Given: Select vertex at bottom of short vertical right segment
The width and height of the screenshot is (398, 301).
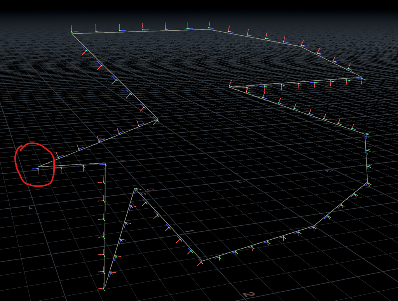Looking at the screenshot, I should (367, 183).
